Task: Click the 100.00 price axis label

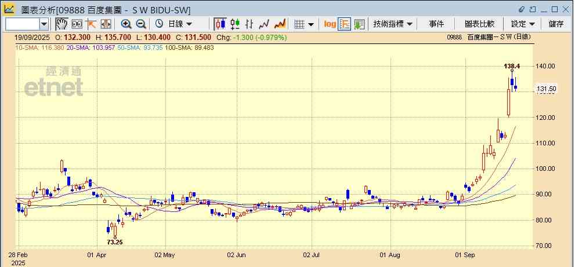Action: 545,169
